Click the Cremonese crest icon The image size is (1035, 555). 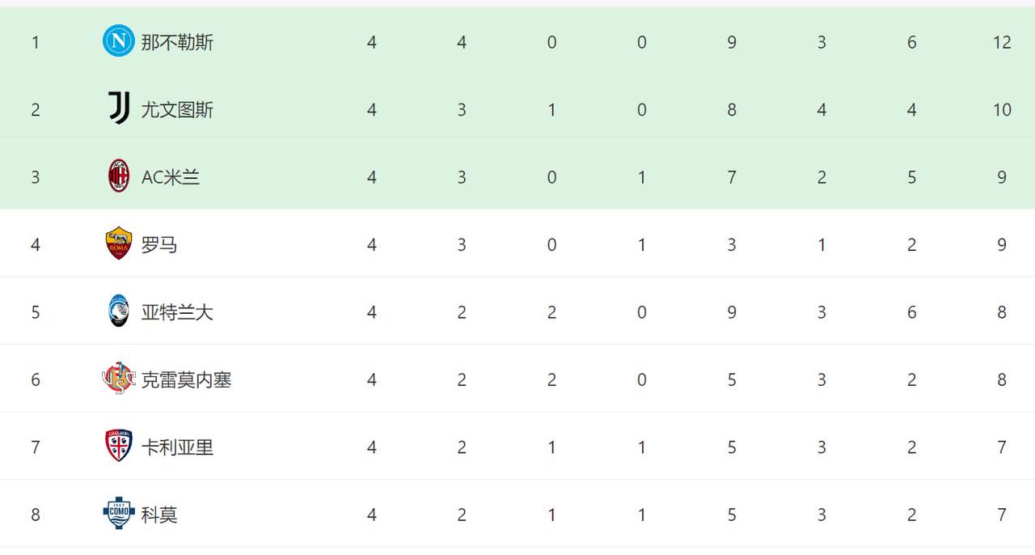[x=119, y=379]
